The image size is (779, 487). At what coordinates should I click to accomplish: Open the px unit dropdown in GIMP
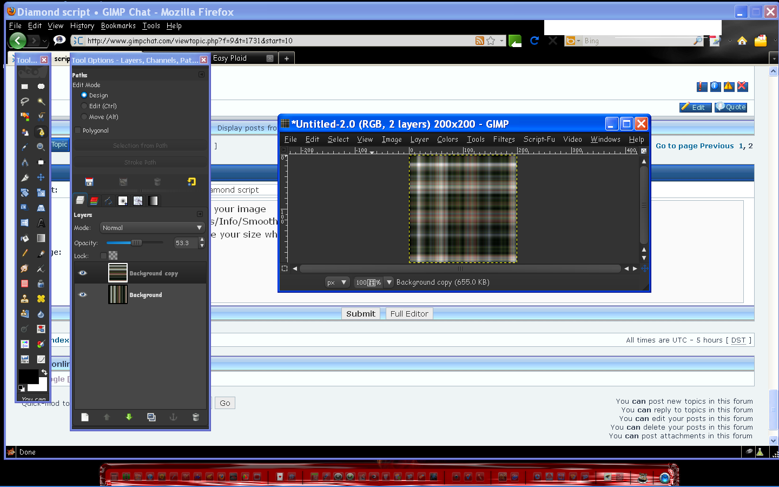[338, 282]
